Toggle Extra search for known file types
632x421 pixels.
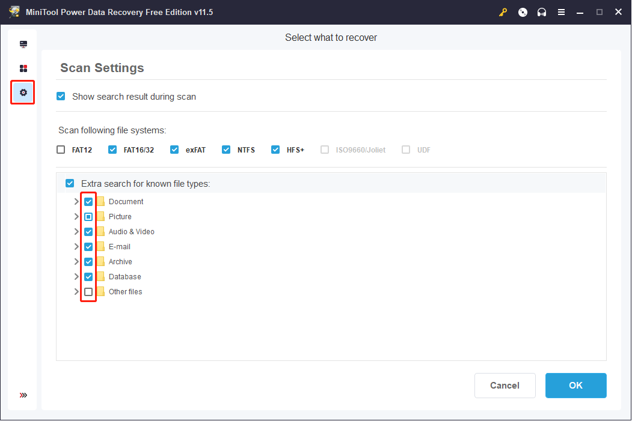tap(70, 183)
